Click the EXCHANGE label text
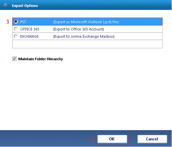This screenshot has width=172, height=147. (x=29, y=36)
